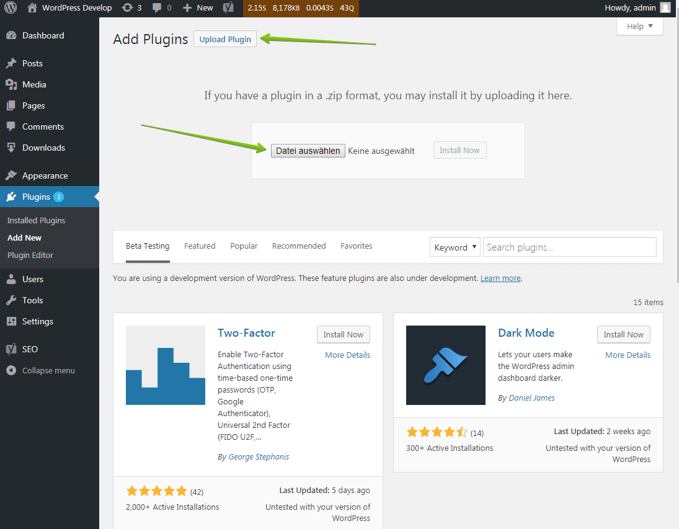Switch to the Beta Testing tab

click(x=148, y=246)
